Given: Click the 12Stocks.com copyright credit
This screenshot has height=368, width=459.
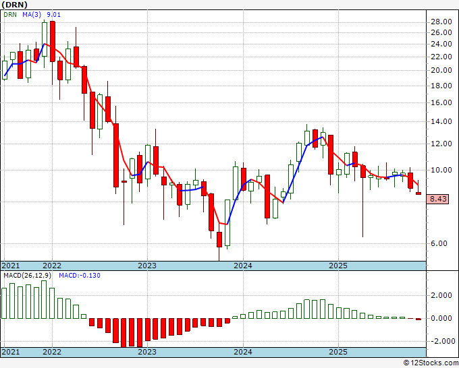Looking at the screenshot, I should tap(431, 363).
